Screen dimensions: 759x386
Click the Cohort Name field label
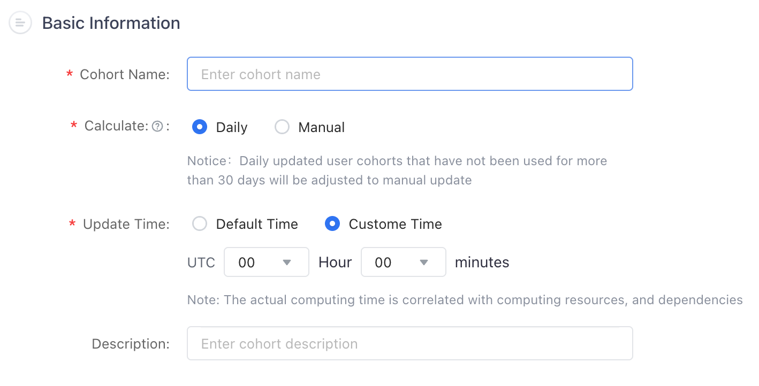(x=125, y=74)
